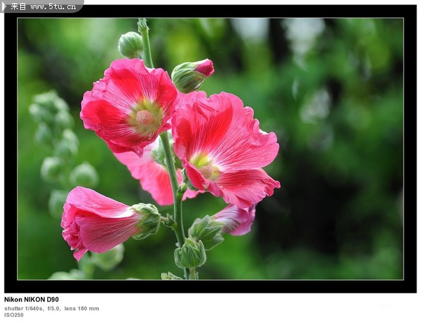
Task: Select the ISO250 label
Action: pos(14,315)
